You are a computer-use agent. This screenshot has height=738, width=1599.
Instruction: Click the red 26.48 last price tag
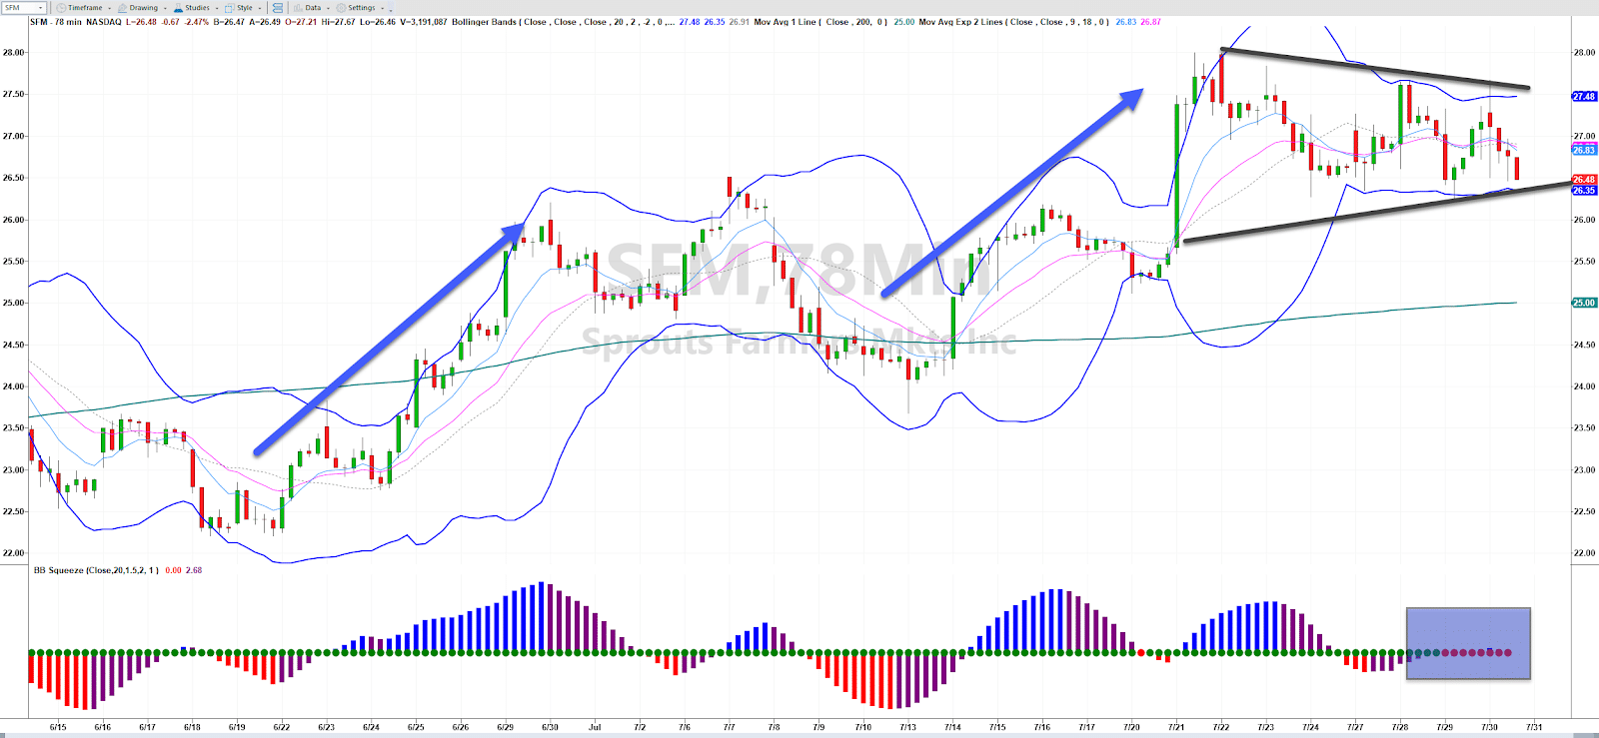point(1584,180)
